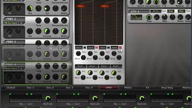Adjust the LFO 1 Amp knob

pos(149,17)
